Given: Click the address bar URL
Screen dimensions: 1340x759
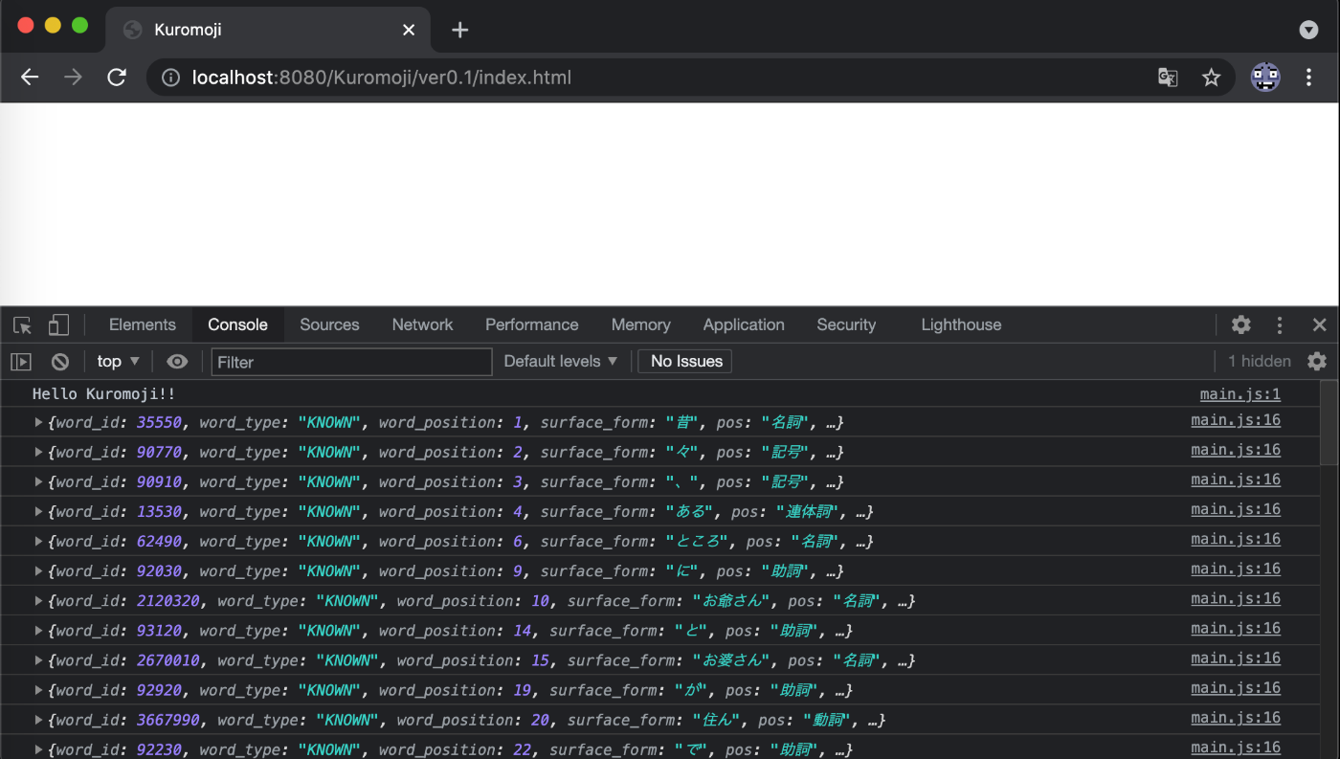Looking at the screenshot, I should point(381,78).
